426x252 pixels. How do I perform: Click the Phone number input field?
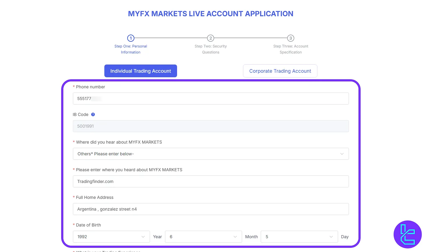coord(211,99)
